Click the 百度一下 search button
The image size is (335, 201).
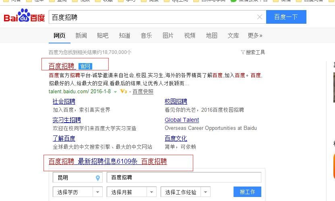pyautogui.click(x=286, y=17)
